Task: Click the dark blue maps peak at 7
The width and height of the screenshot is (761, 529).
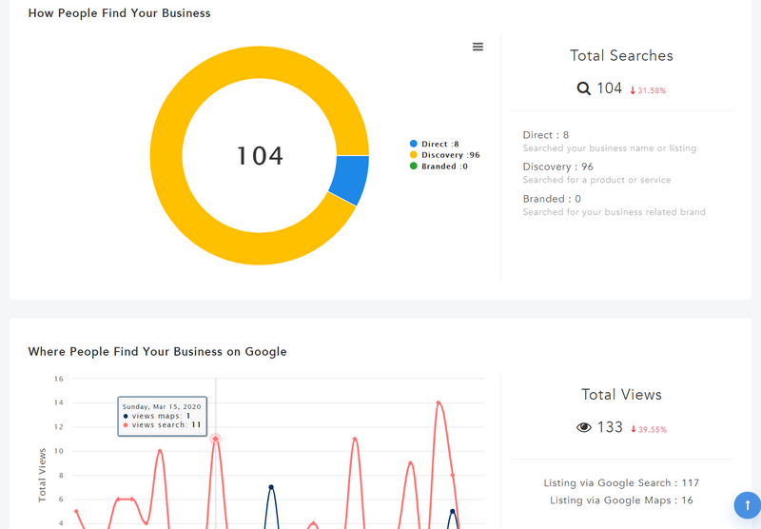Action: click(271, 487)
